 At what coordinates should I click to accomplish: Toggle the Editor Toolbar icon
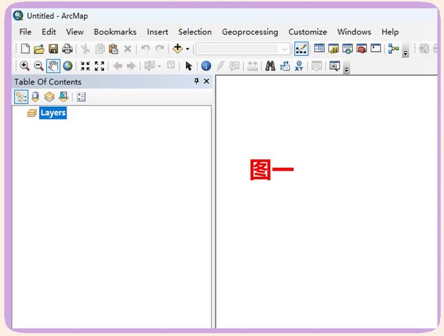point(301,49)
